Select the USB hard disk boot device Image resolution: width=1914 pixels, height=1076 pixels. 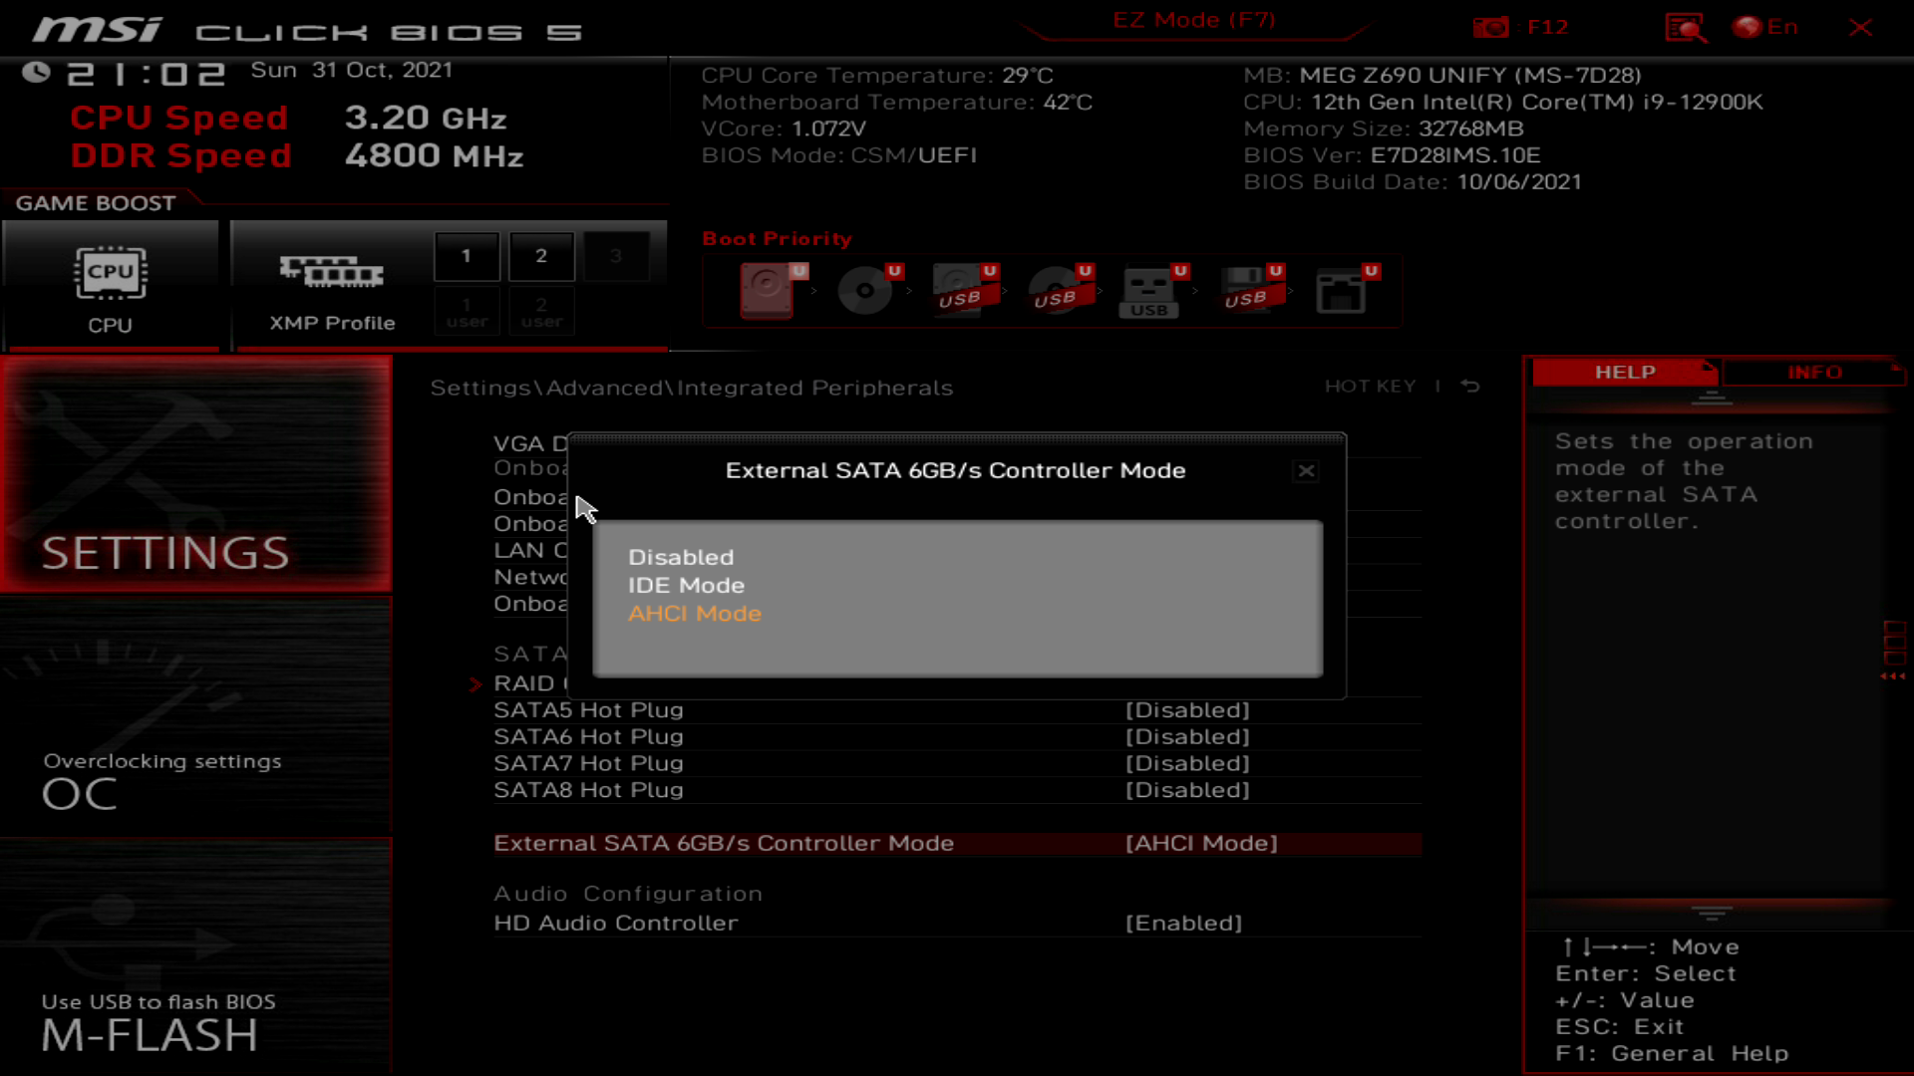[959, 291]
